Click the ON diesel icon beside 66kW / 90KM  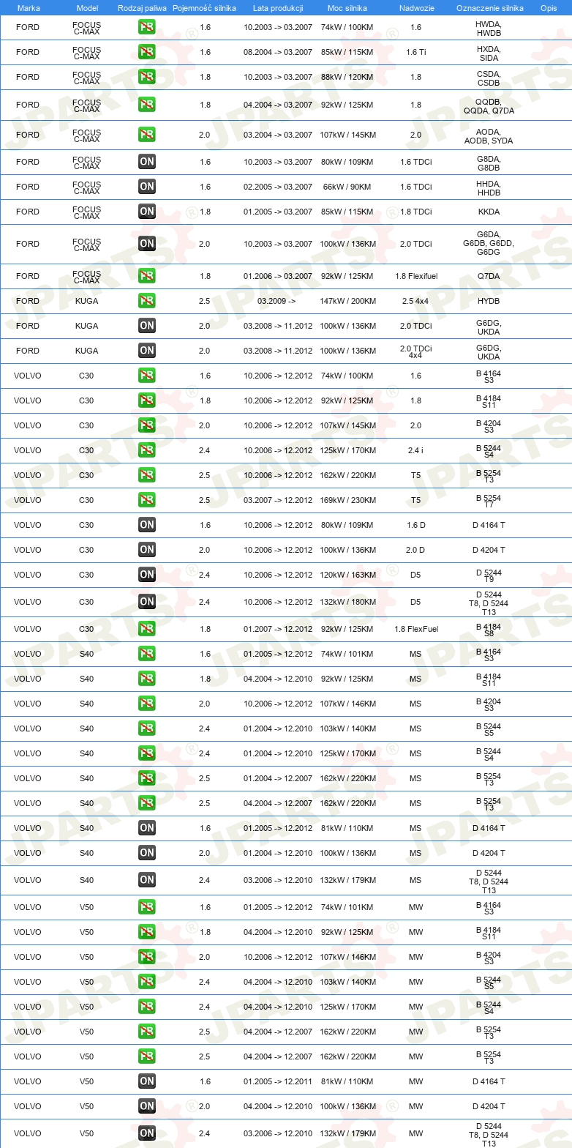[x=147, y=187]
